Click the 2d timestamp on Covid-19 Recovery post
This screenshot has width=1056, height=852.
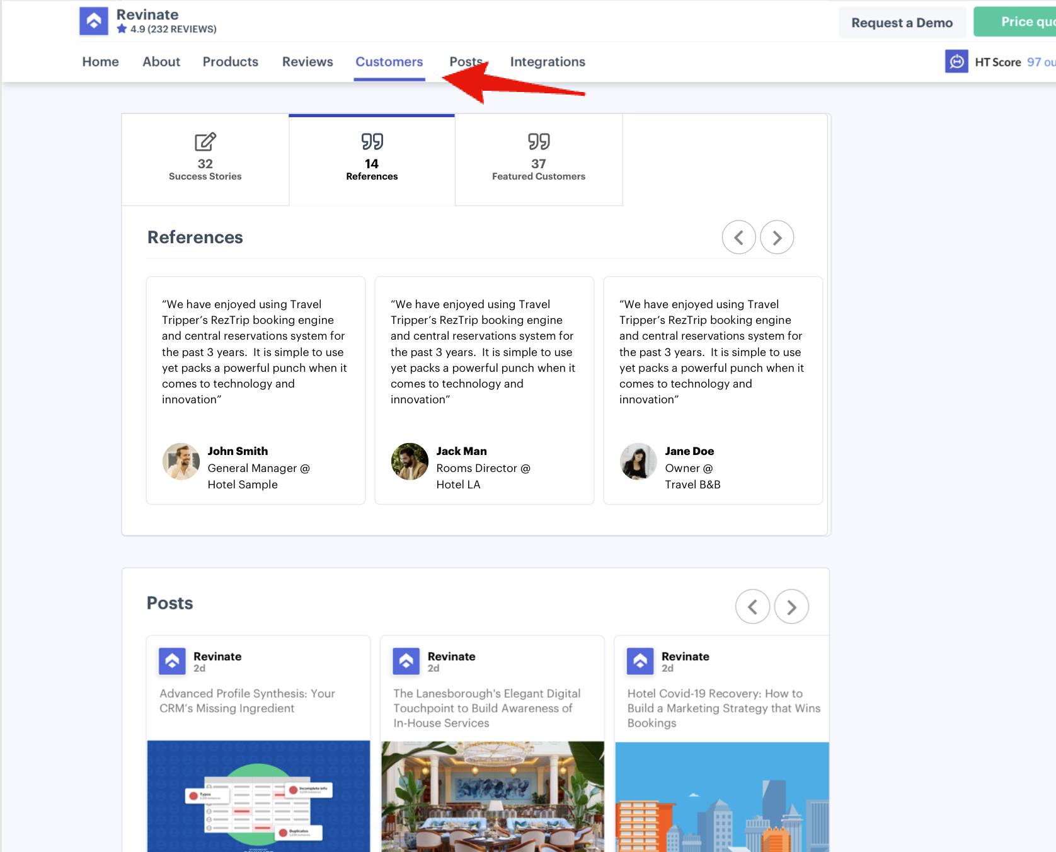(x=667, y=668)
